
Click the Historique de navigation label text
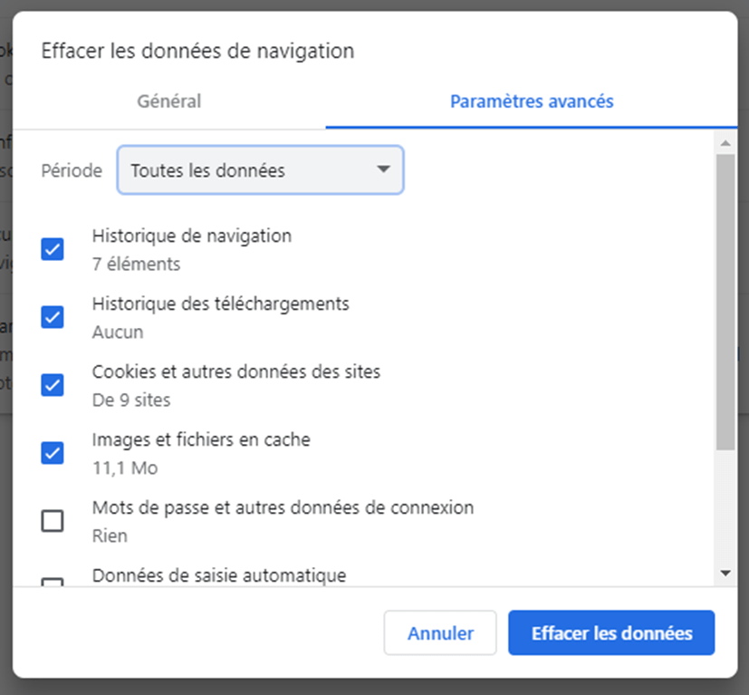192,236
